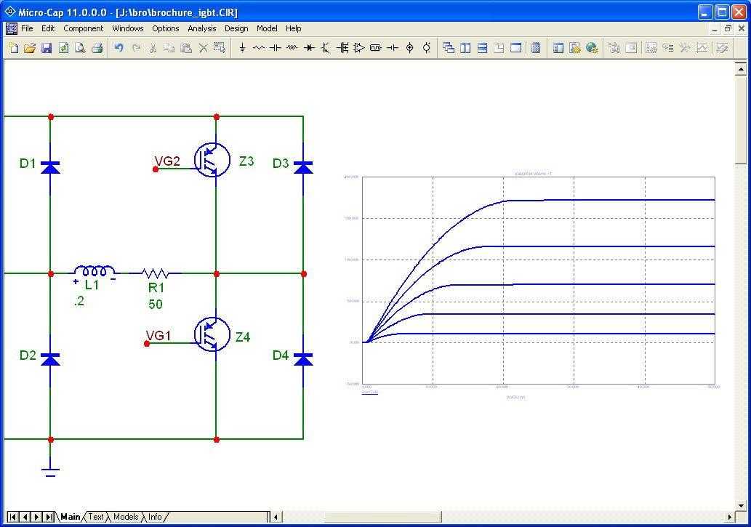Screen dimensions: 751x527
Task: Create a new circuit file
Action: [13, 47]
